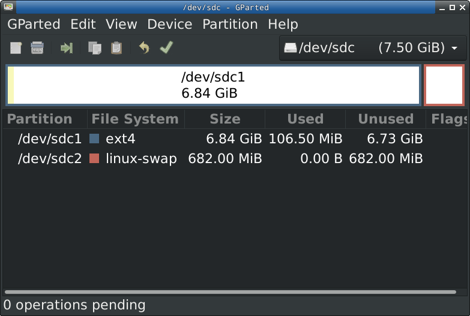
Task: Click the New partition toolbar icon
Action: coord(16,48)
